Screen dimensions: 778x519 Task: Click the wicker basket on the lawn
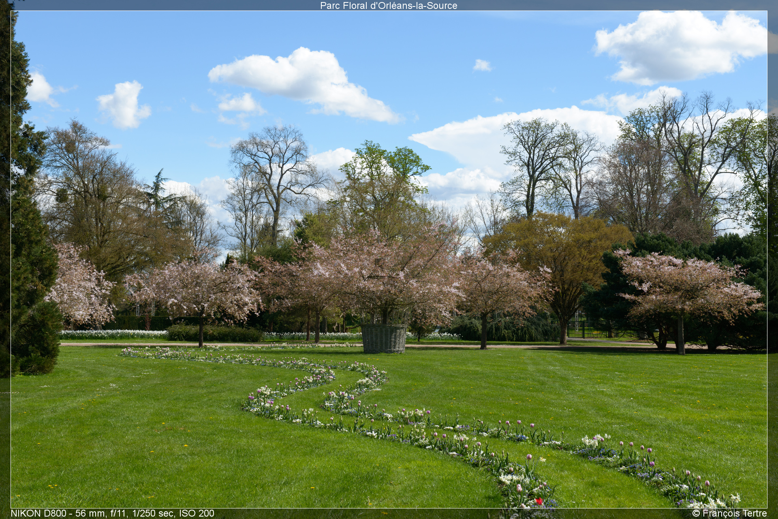point(384,338)
